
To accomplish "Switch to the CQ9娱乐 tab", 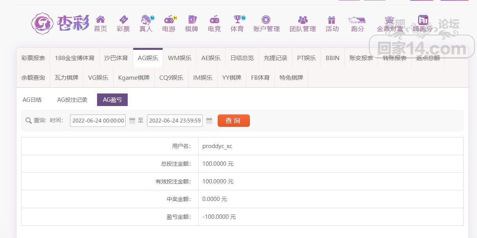I will click(x=171, y=77).
